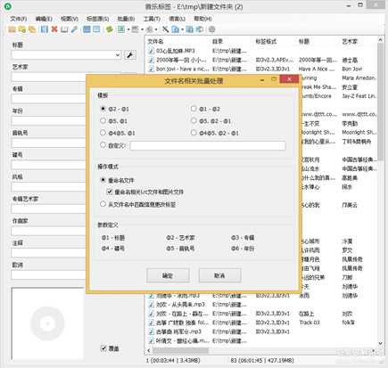Click the blue document batch toolbar icon

(176, 29)
